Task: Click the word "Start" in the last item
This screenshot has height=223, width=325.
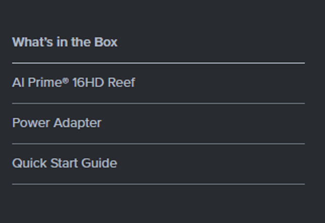Action: [64, 163]
